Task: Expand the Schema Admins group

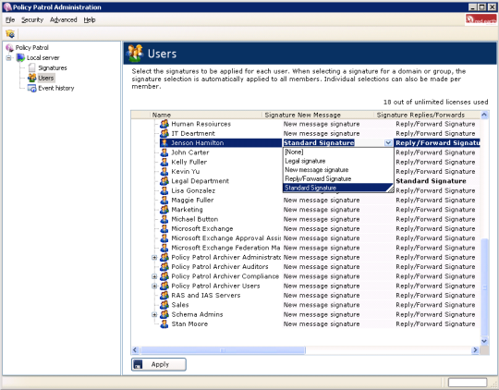Action: (154, 314)
